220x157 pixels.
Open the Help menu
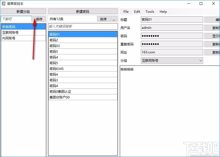tap(163, 11)
